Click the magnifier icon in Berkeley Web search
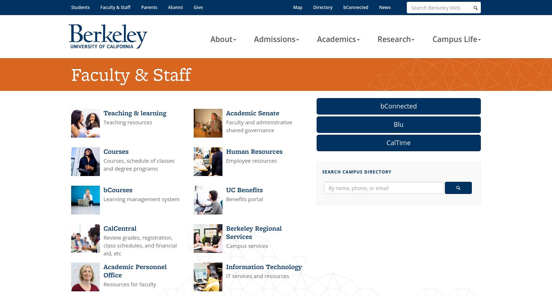The image size is (552, 296). pos(475,8)
